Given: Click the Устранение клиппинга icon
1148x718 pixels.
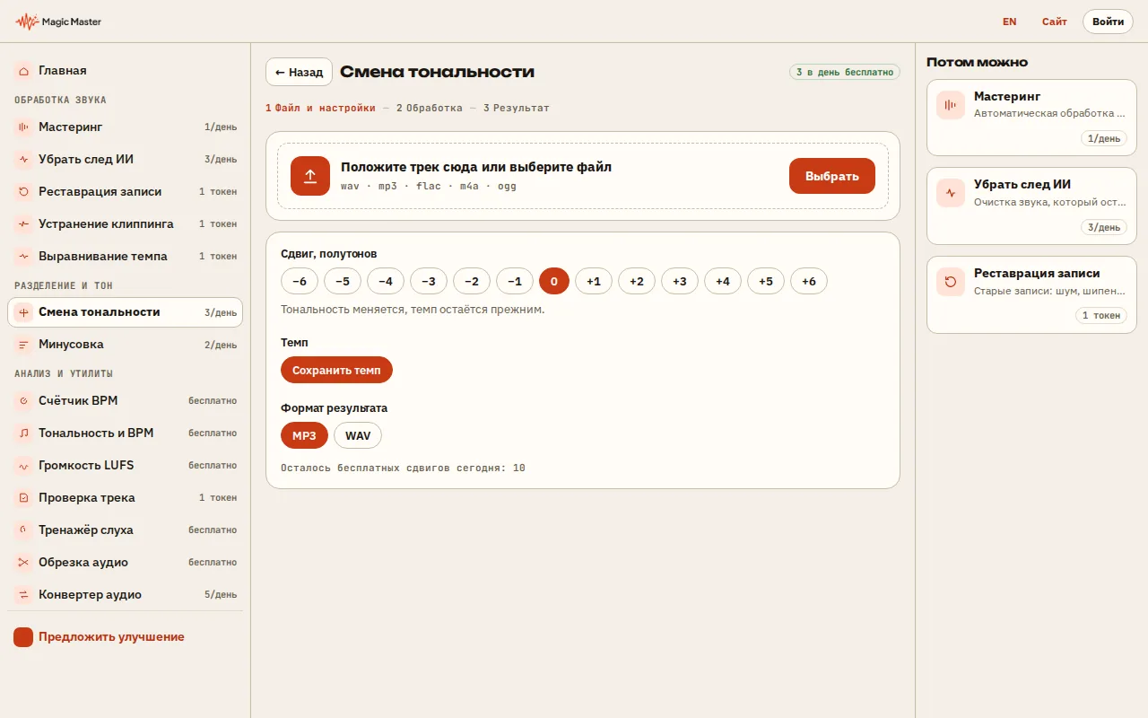Looking at the screenshot, I should [x=23, y=224].
